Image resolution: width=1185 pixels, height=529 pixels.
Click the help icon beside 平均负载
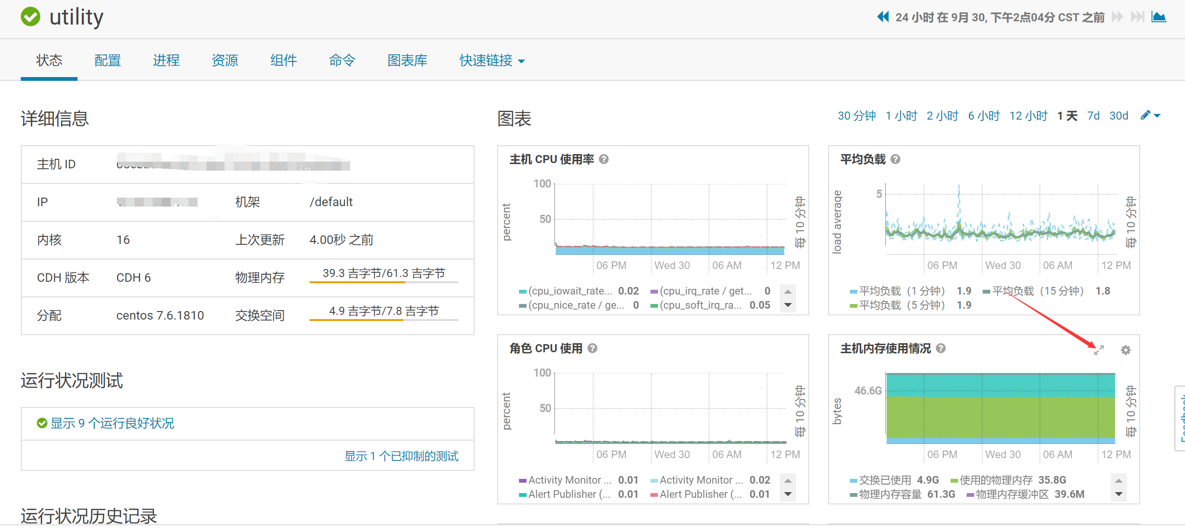[x=895, y=159]
